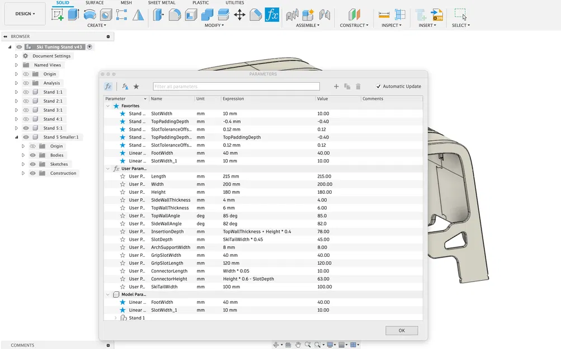
Task: Uncheck the Automatic Update checkbox
Action: [x=379, y=87]
